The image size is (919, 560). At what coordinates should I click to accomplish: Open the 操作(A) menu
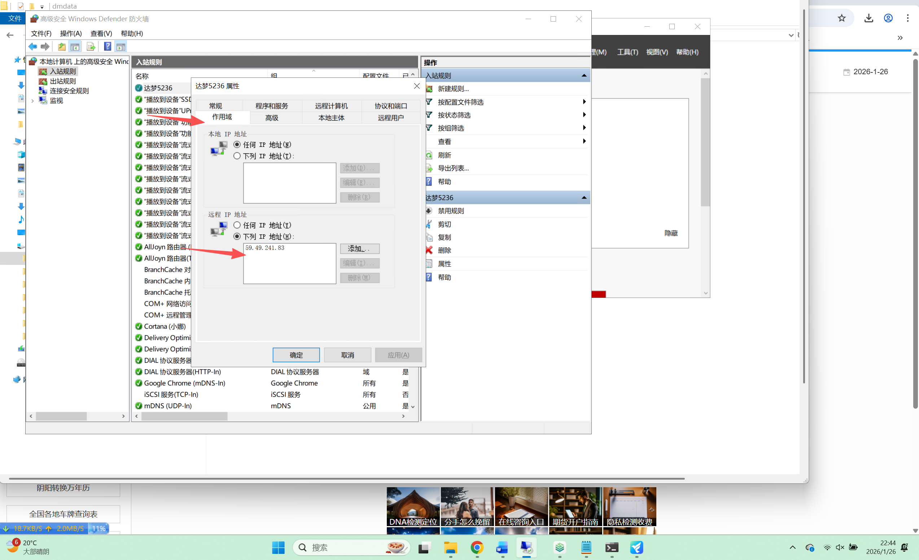click(x=71, y=34)
